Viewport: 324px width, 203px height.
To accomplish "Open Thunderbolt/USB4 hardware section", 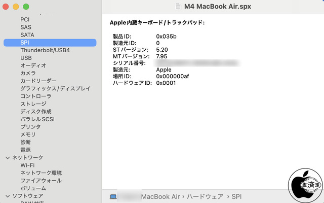I will (45, 50).
